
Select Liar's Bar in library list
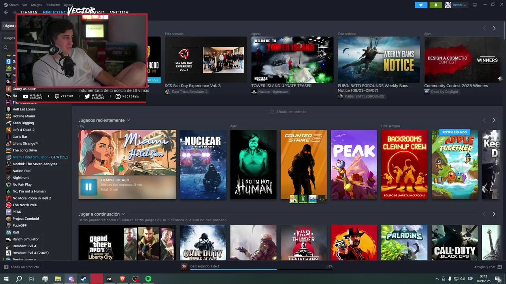tap(20, 136)
